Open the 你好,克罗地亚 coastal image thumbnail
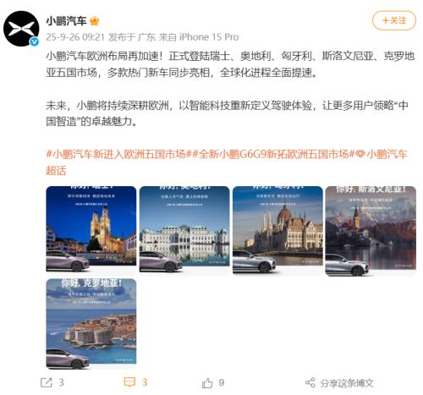This screenshot has height=395, width=423. 91,324
